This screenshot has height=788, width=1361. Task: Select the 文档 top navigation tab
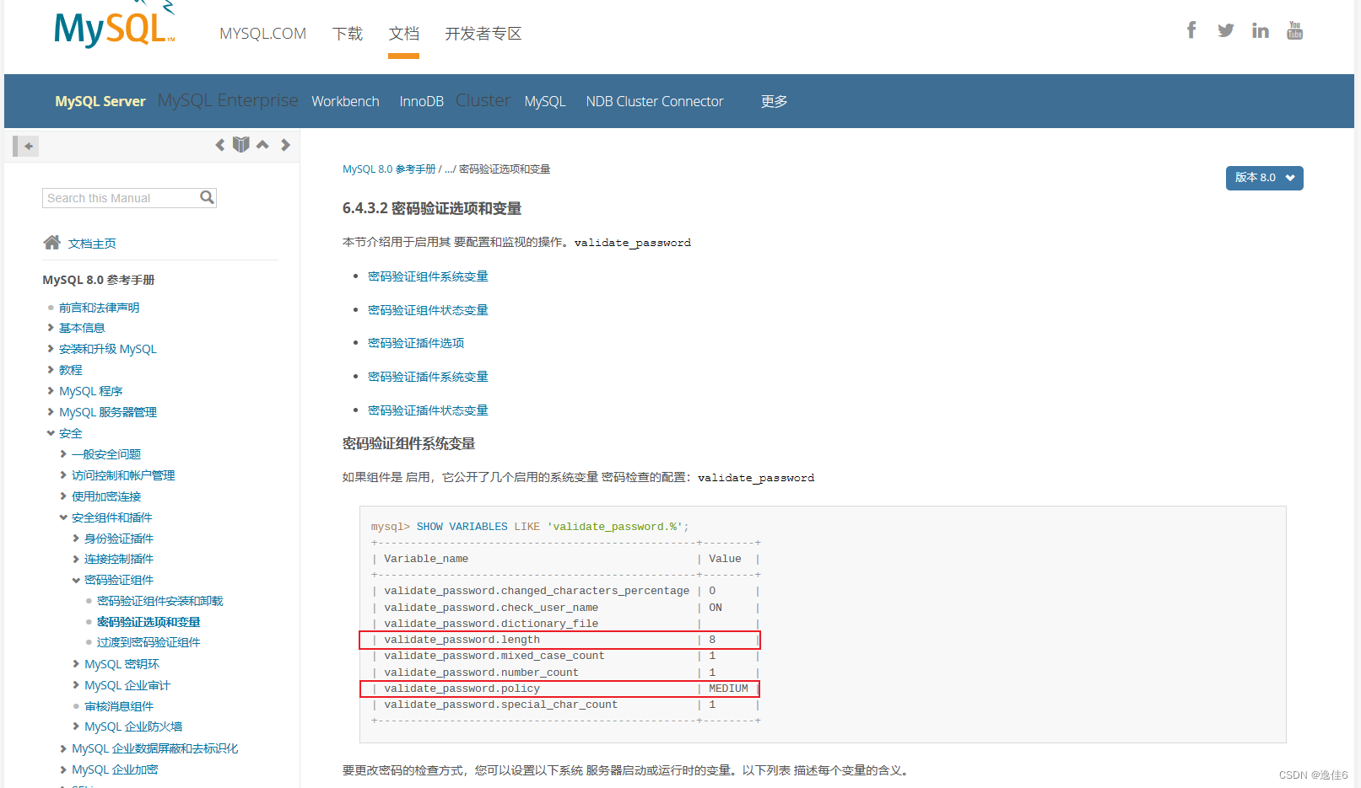[404, 34]
